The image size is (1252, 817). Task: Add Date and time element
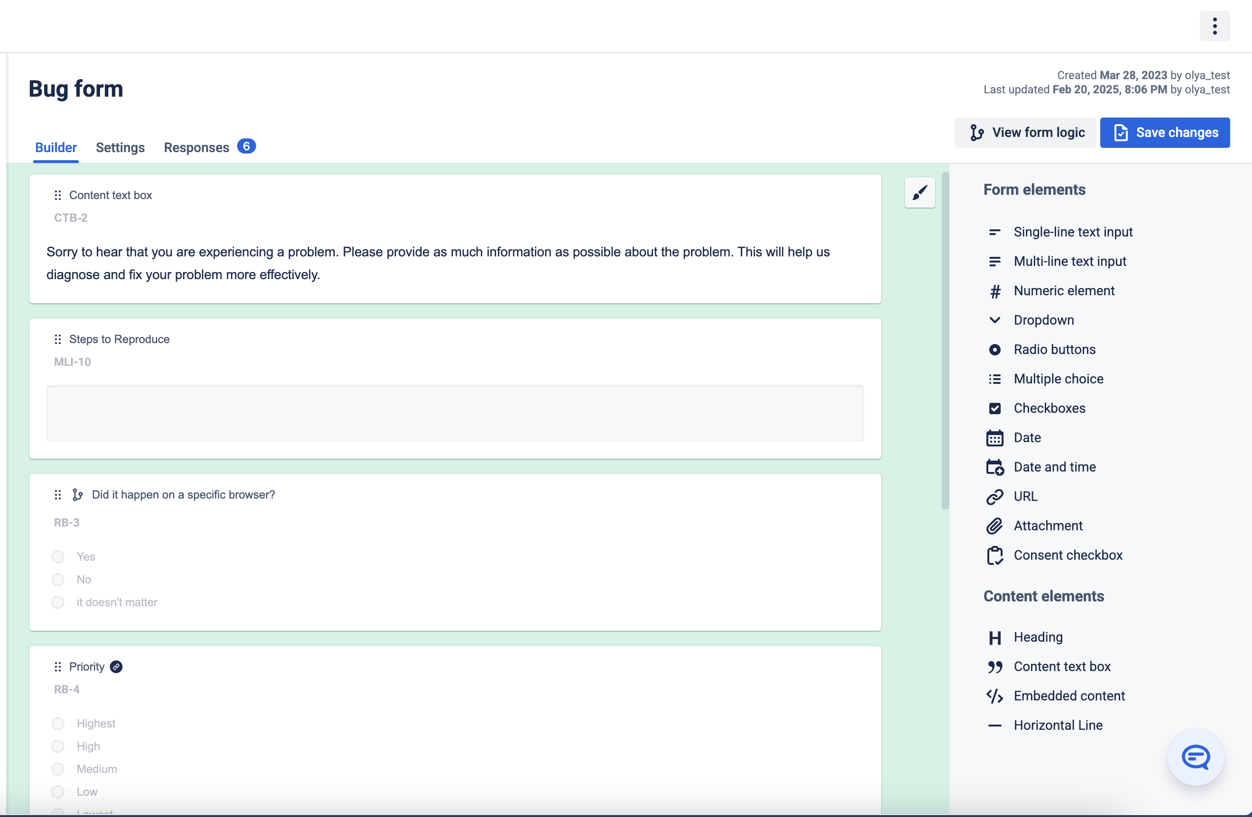[x=1040, y=467]
